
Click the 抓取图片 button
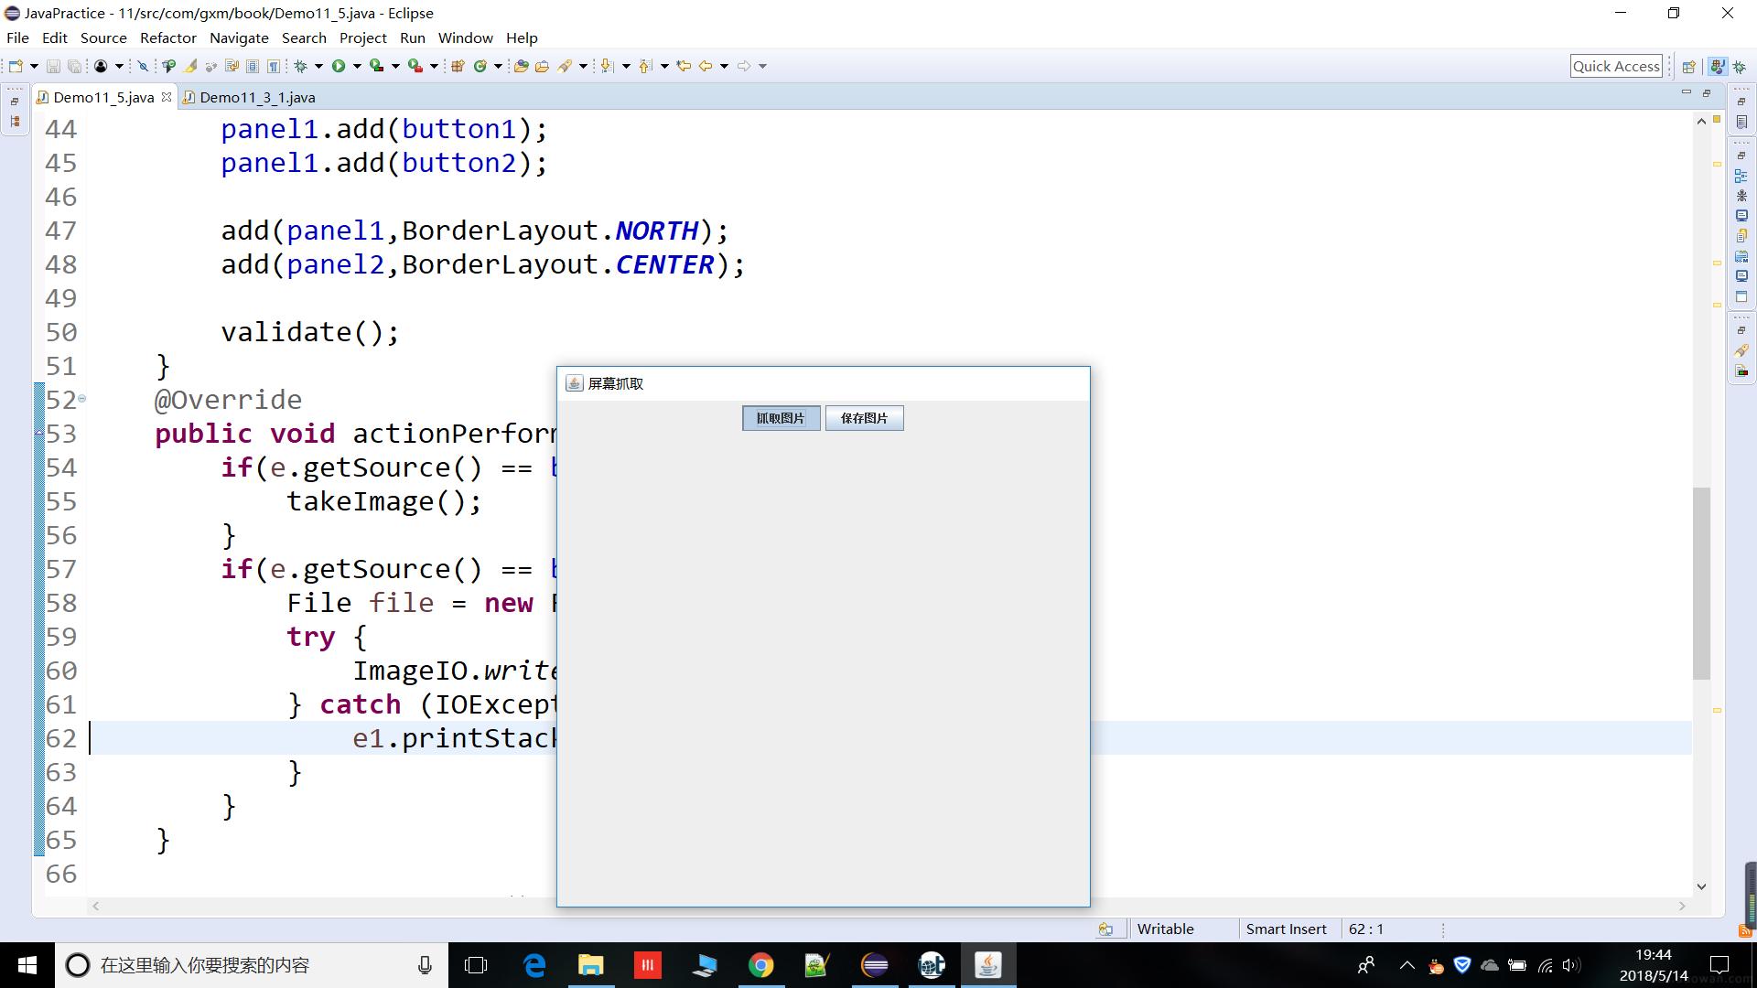coord(781,418)
